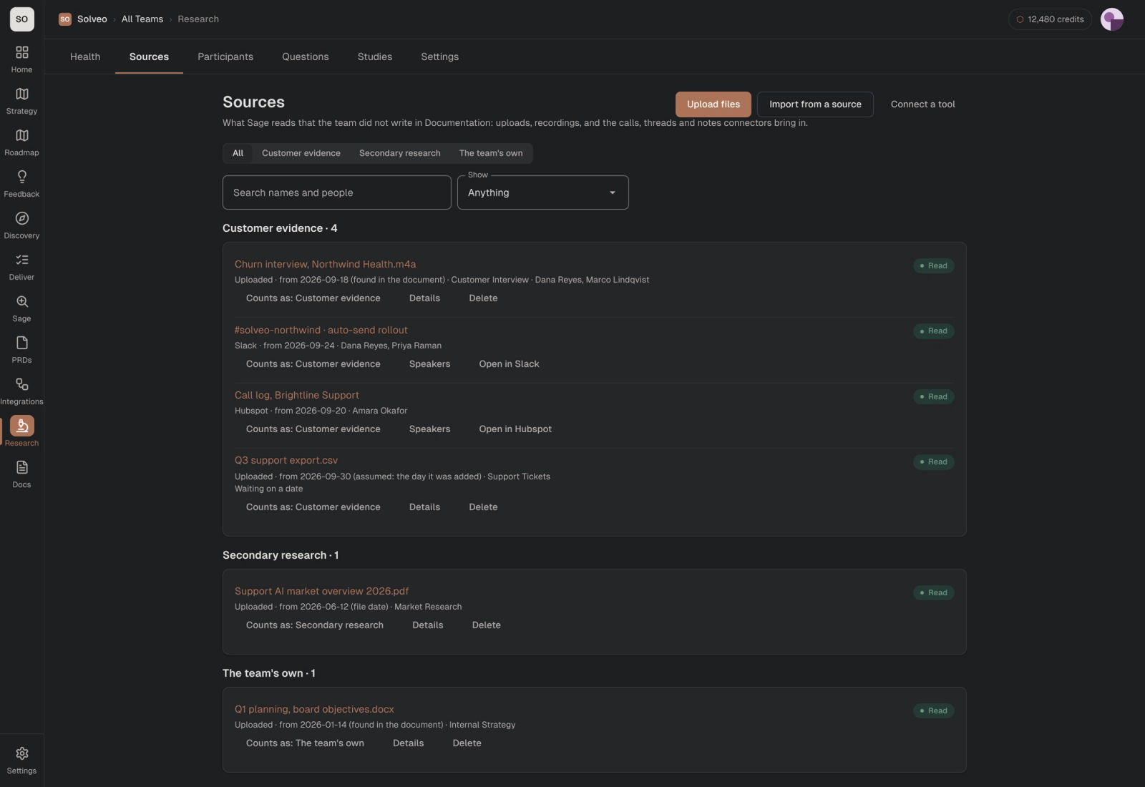This screenshot has height=787, width=1145.
Task: Switch to the Questions tab
Action: coord(306,57)
